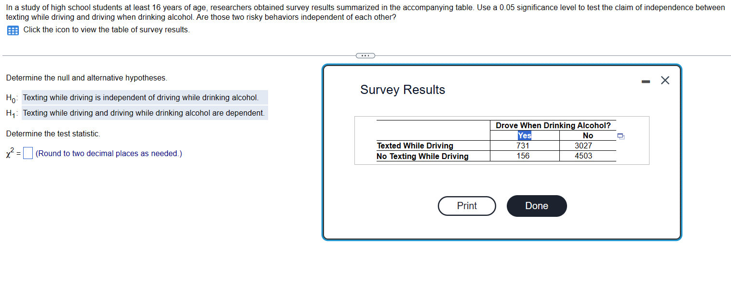The width and height of the screenshot is (731, 292).
Task: Click the blue table icon to view survey results
Action: [12, 30]
